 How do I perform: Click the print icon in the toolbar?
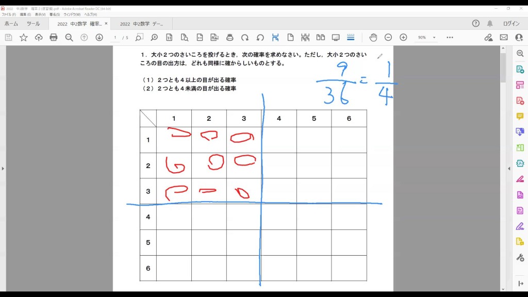click(x=53, y=38)
